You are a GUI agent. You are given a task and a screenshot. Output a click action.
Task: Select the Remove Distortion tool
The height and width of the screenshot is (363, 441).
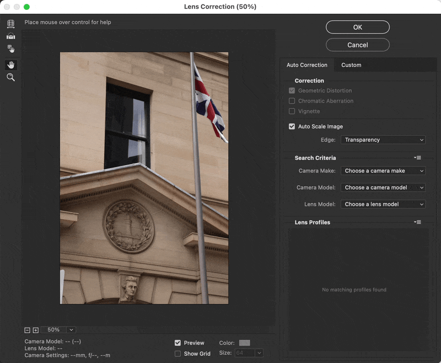point(10,24)
